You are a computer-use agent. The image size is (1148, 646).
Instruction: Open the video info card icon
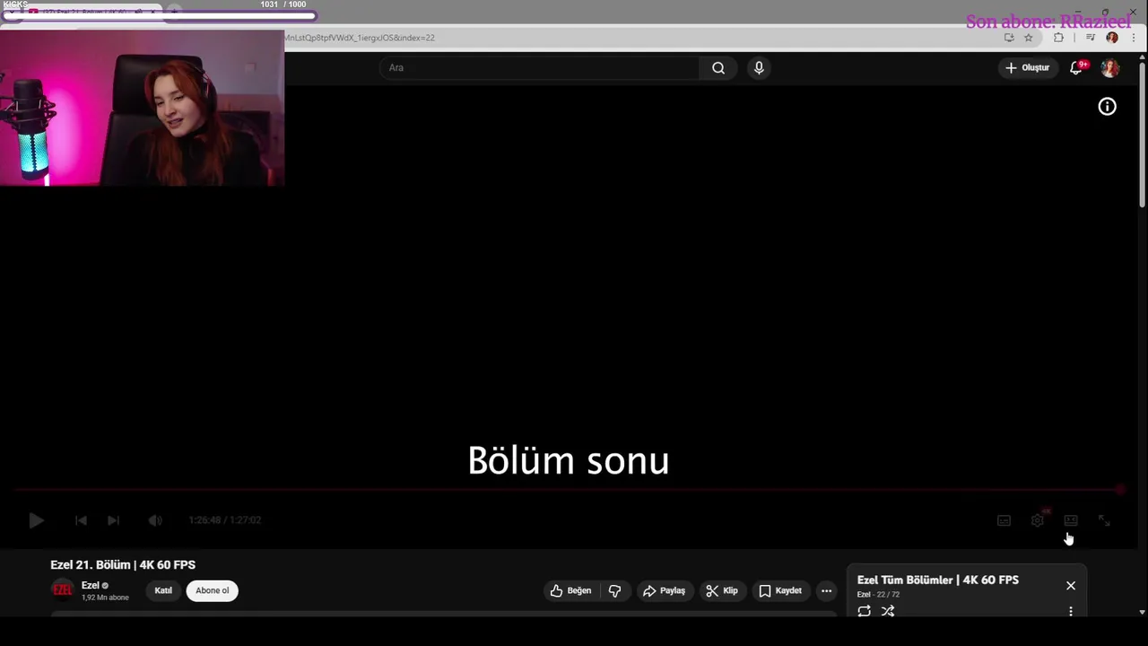1108,107
